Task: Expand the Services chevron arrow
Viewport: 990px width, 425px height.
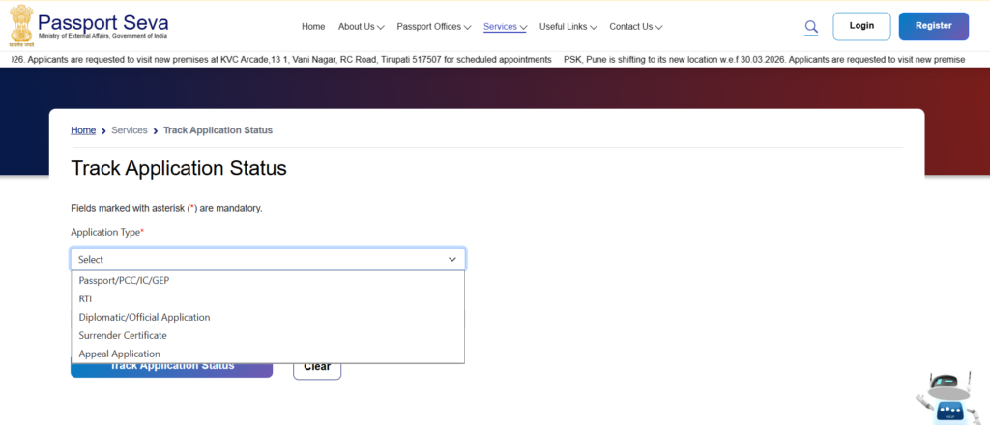Action: (x=523, y=27)
